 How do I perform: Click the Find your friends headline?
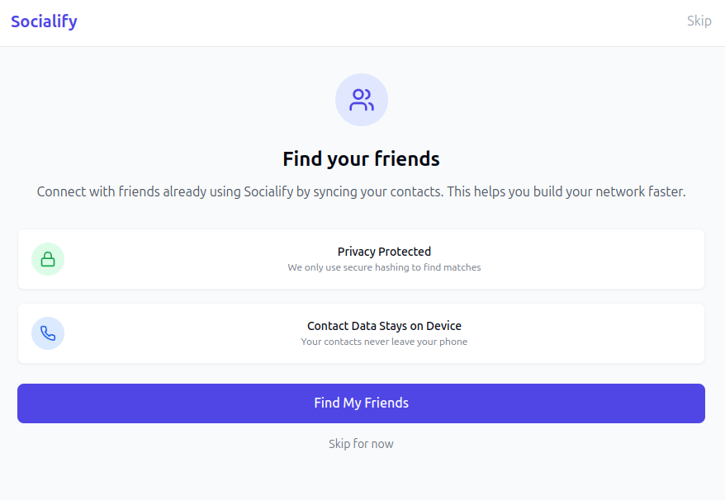coord(361,158)
